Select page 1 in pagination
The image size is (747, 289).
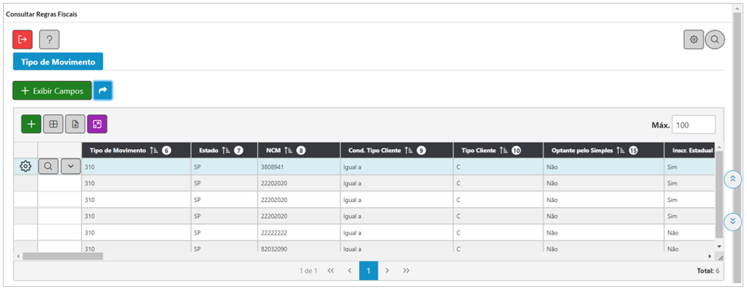coord(369,271)
